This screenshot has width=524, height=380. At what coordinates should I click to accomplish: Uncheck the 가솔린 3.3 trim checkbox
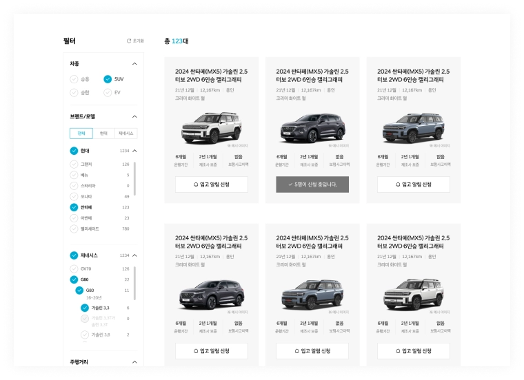click(85, 308)
